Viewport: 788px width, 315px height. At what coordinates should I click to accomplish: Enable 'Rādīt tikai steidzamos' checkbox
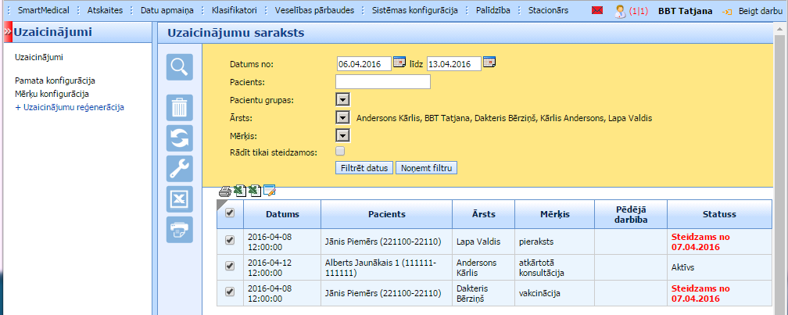(340, 151)
